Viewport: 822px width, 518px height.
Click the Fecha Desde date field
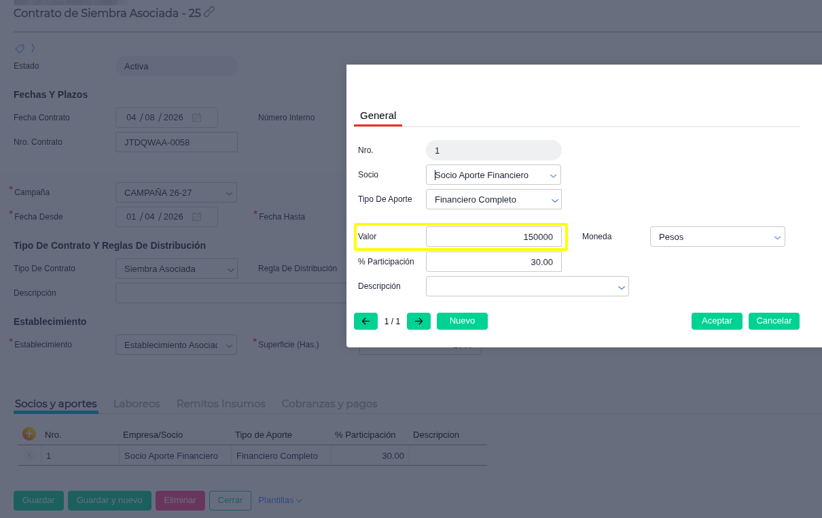(x=166, y=217)
